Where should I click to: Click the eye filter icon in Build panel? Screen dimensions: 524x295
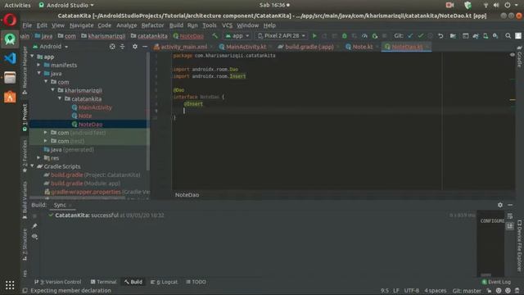point(34,237)
